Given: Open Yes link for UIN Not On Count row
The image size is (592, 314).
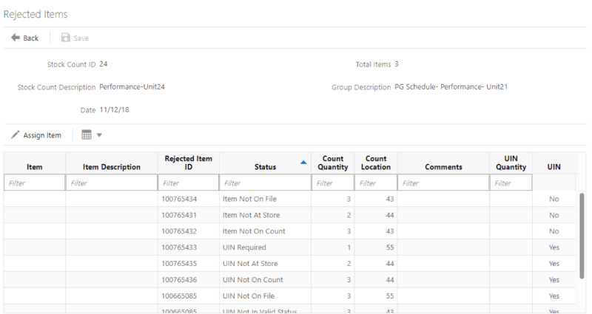Looking at the screenshot, I should point(554,280).
